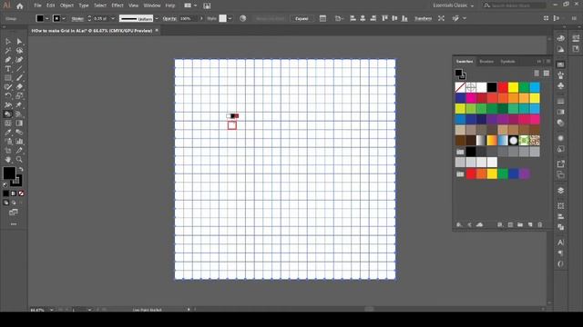Switch to the Brushes tab
583x327 pixels.
click(486, 62)
